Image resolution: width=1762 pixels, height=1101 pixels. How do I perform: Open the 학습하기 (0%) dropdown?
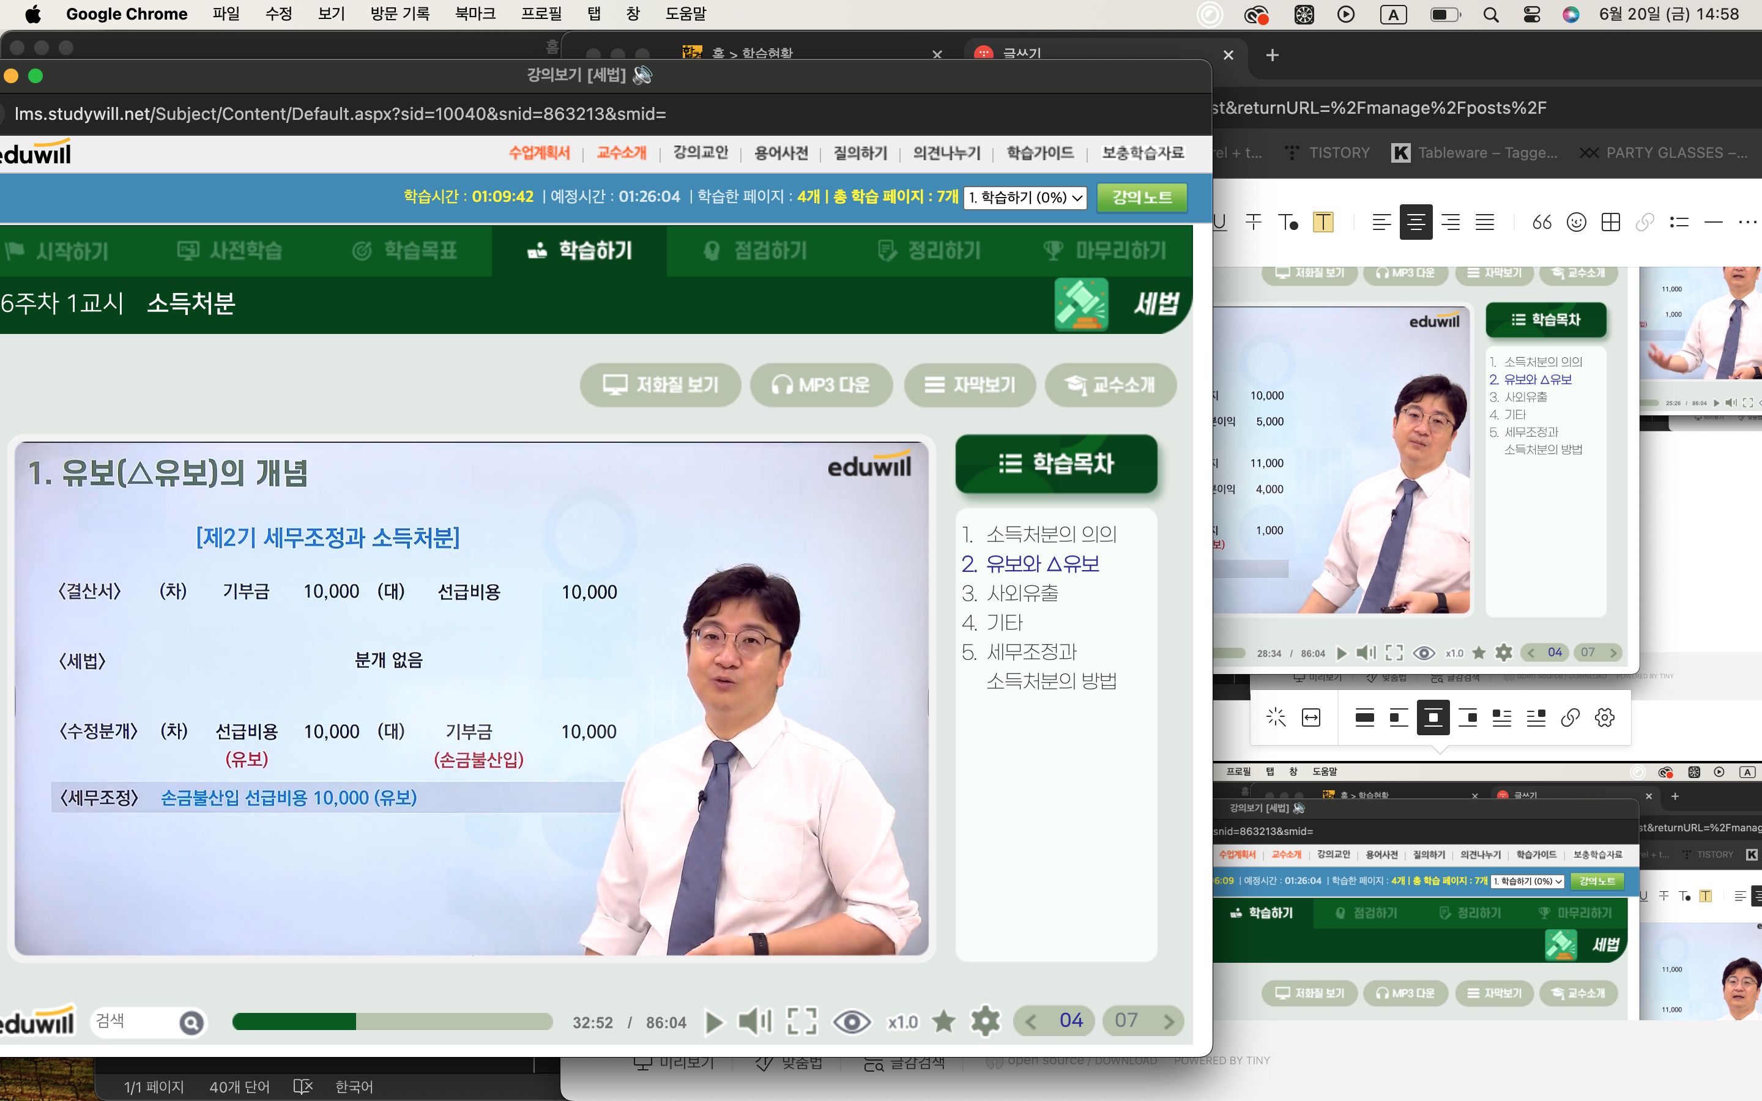point(1024,198)
